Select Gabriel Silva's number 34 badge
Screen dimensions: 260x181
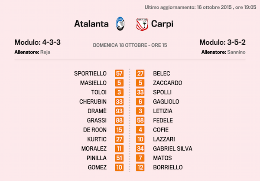click(x=140, y=148)
